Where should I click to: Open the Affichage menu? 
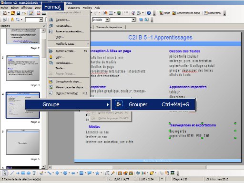click(x=27, y=8)
